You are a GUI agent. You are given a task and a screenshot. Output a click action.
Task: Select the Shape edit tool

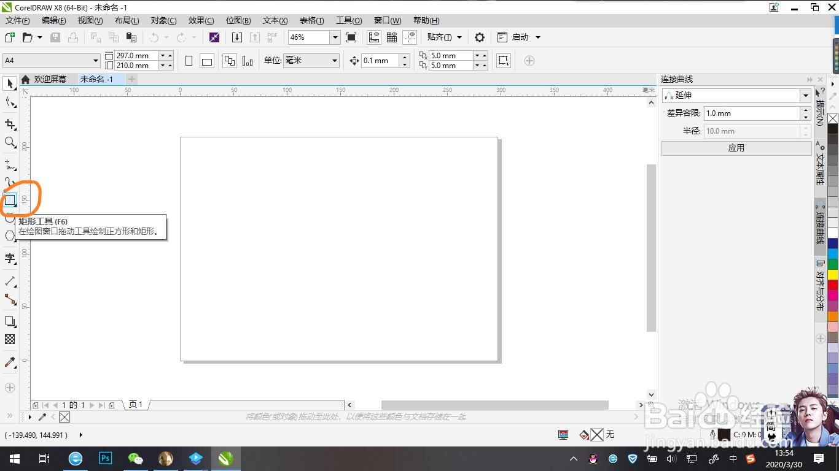point(10,102)
